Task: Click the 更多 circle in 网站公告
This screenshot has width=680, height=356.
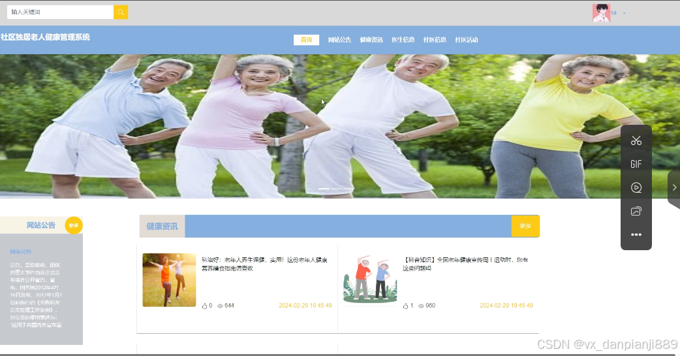Action: point(74,225)
